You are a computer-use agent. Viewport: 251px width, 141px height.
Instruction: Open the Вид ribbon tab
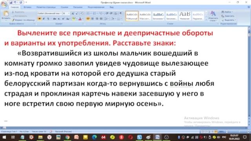coord(111,7)
